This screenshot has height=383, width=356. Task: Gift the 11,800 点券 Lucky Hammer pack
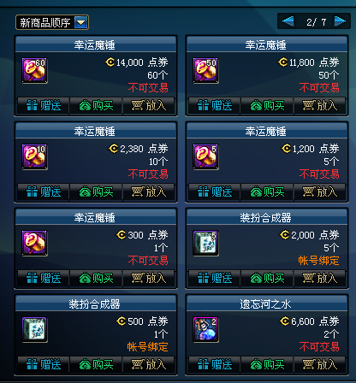215,106
